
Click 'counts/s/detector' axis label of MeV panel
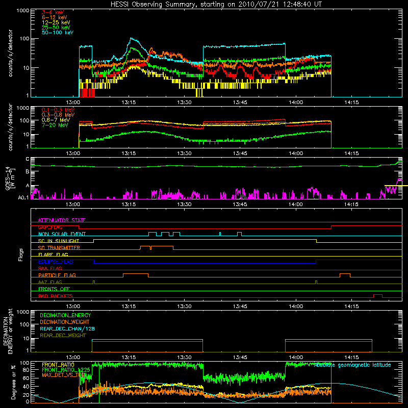(x=10, y=127)
